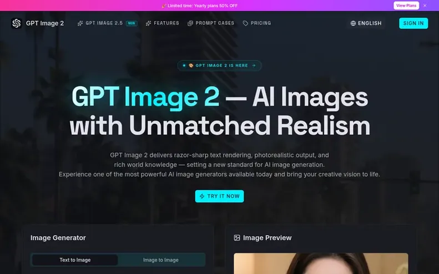Open the Pricing nav link
Image resolution: width=439 pixels, height=274 pixels.
(x=257, y=23)
